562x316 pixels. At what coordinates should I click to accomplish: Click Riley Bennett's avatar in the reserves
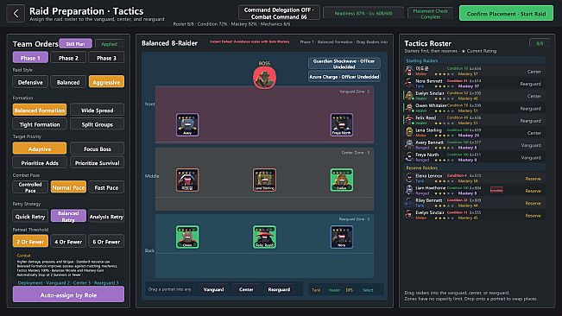(408, 203)
